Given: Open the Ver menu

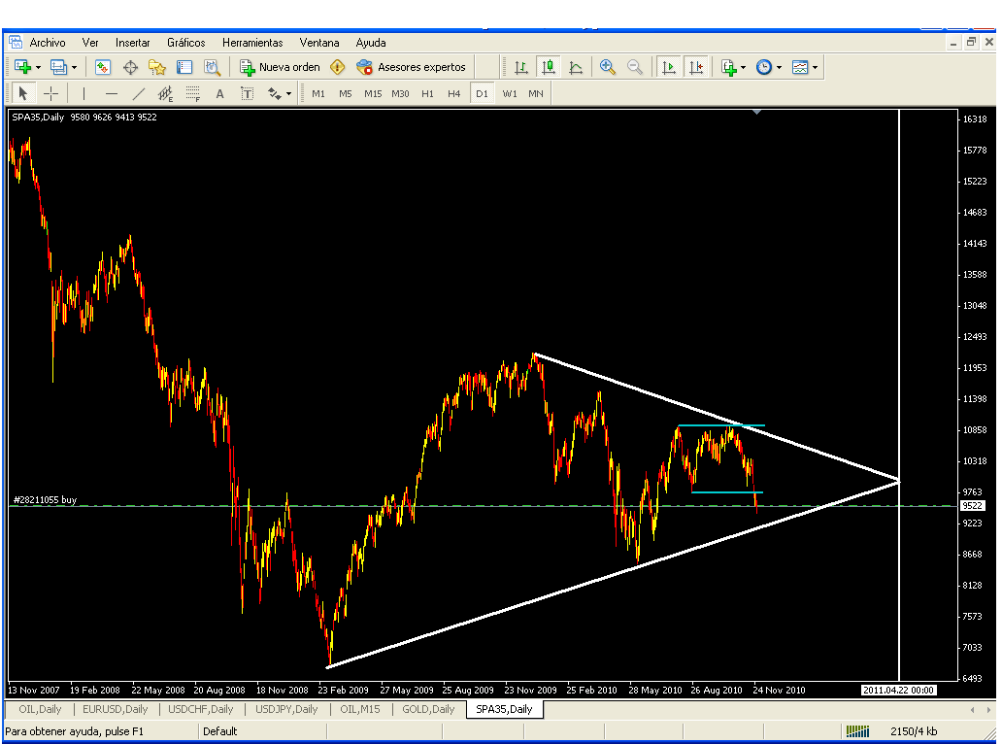Looking at the screenshot, I should pyautogui.click(x=90, y=43).
